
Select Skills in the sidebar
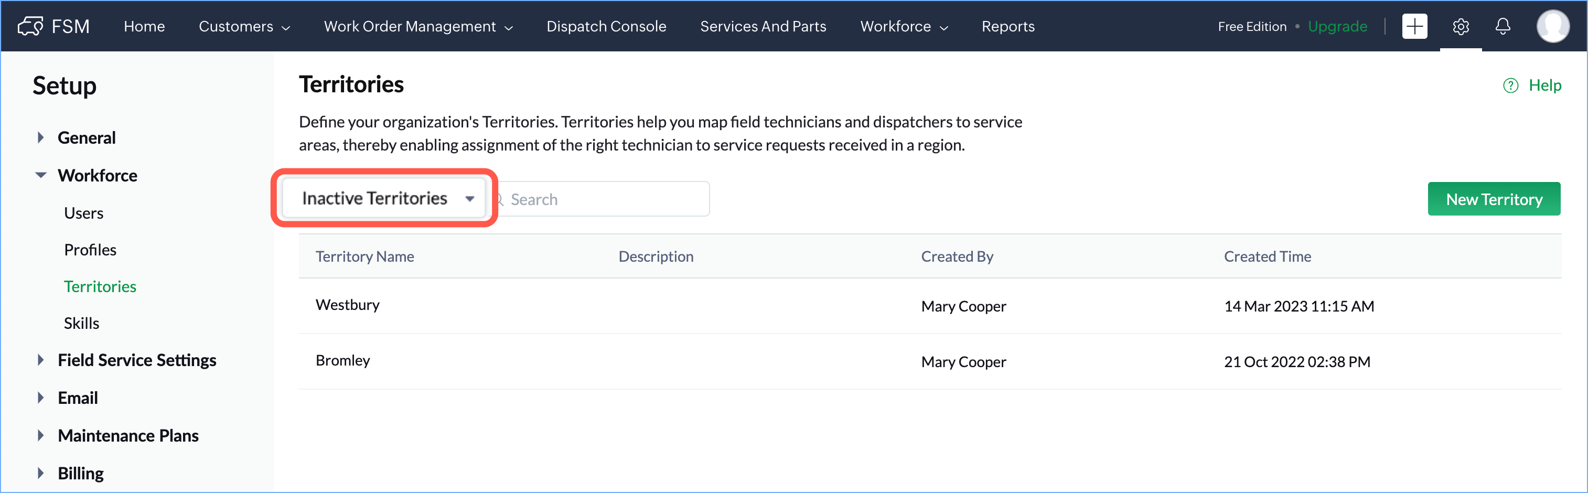pos(81,323)
